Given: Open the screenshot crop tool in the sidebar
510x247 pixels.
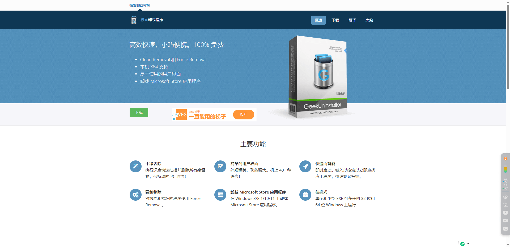Looking at the screenshot, I should point(505,205).
